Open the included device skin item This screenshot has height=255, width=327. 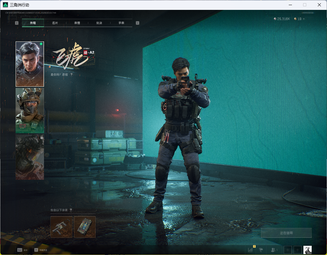click(x=85, y=227)
